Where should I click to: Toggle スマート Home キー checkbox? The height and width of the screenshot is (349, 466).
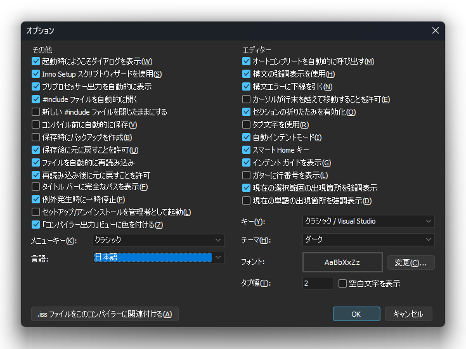pyautogui.click(x=246, y=150)
